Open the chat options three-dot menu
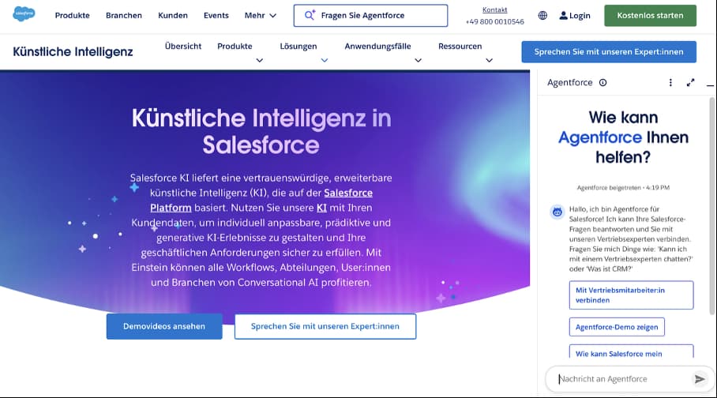This screenshot has width=717, height=398. coord(670,83)
